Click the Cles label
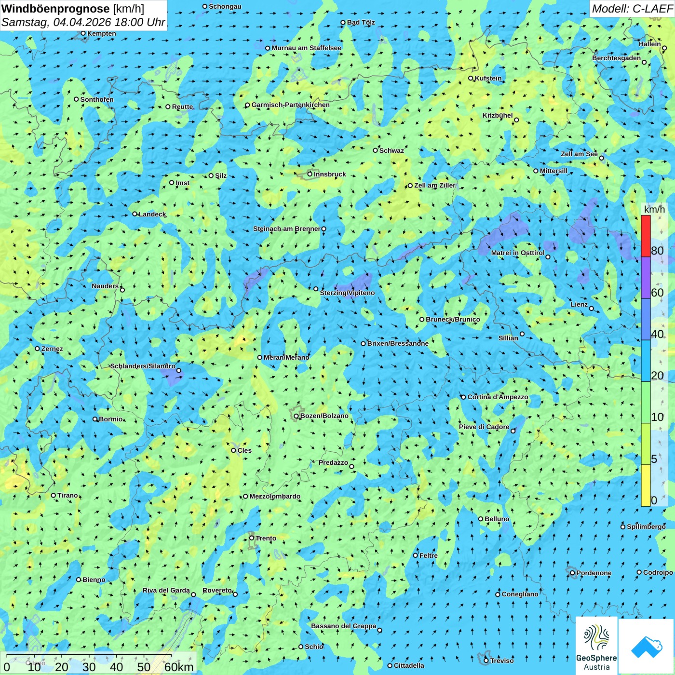Viewport: 675px width, 675px height. 244,450
